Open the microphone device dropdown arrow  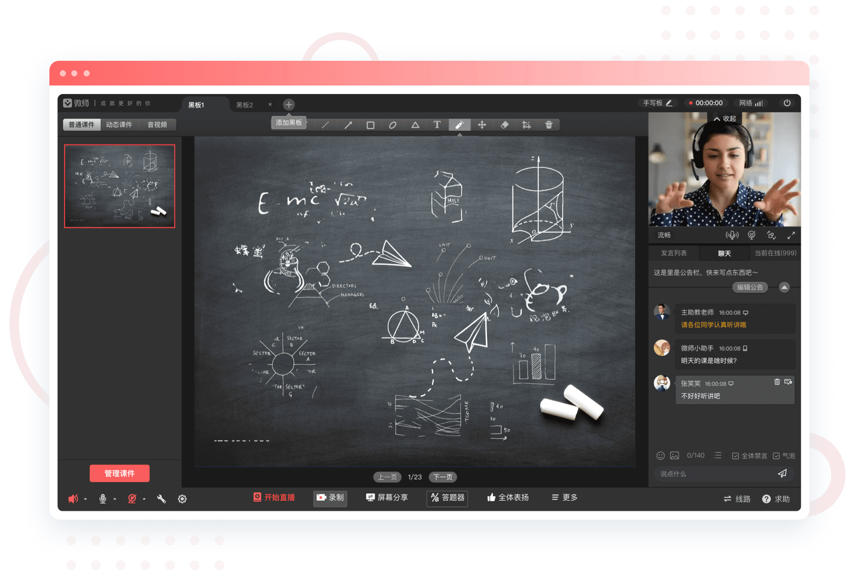(x=115, y=499)
